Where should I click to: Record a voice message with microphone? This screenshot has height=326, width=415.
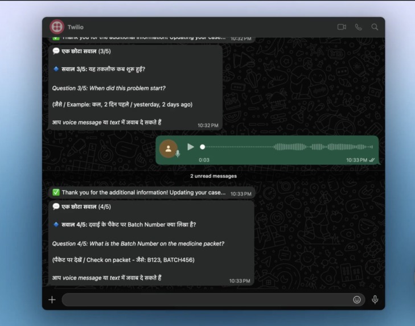375,299
